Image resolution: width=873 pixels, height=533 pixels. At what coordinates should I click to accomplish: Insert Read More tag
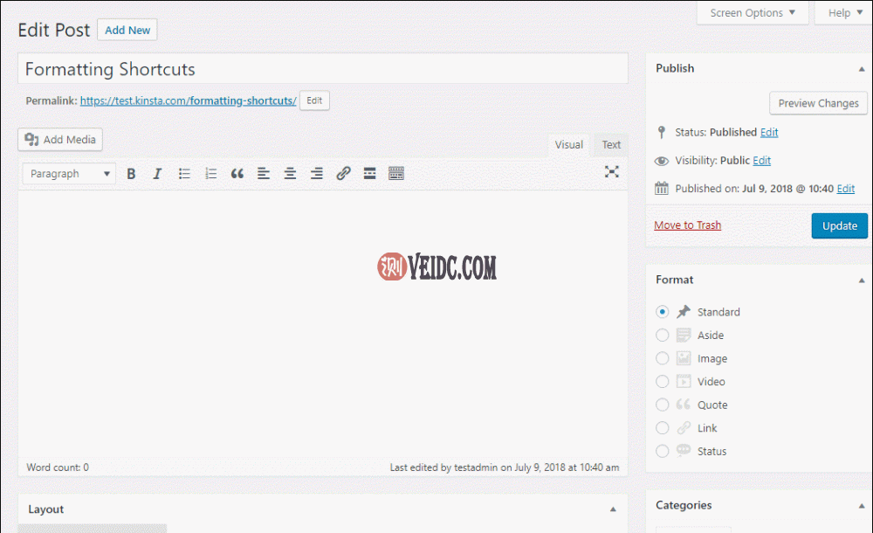369,174
